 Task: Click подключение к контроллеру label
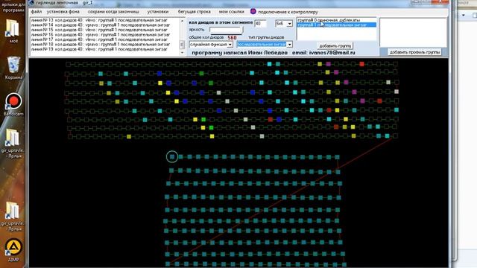pyautogui.click(x=288, y=12)
